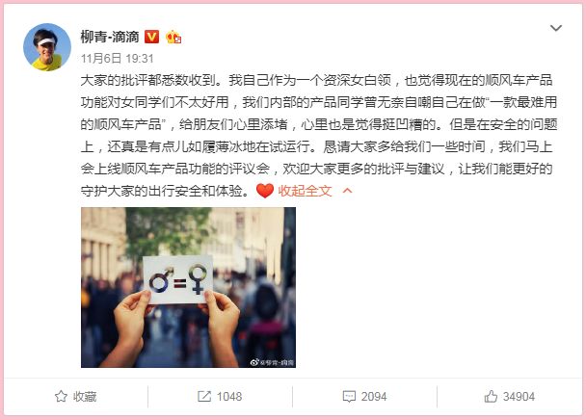Click the 收藏 favorite label
This screenshot has height=419, width=586.
pyautogui.click(x=85, y=396)
